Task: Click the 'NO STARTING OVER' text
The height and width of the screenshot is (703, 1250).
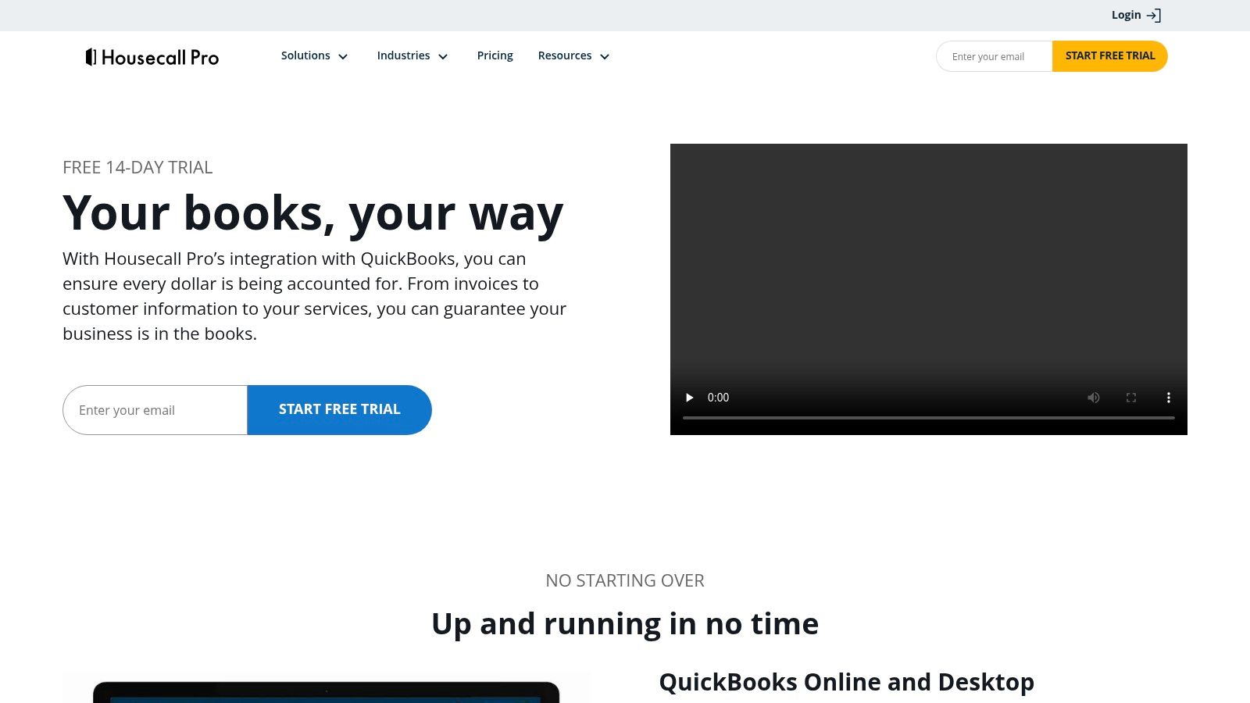Action: click(x=625, y=580)
